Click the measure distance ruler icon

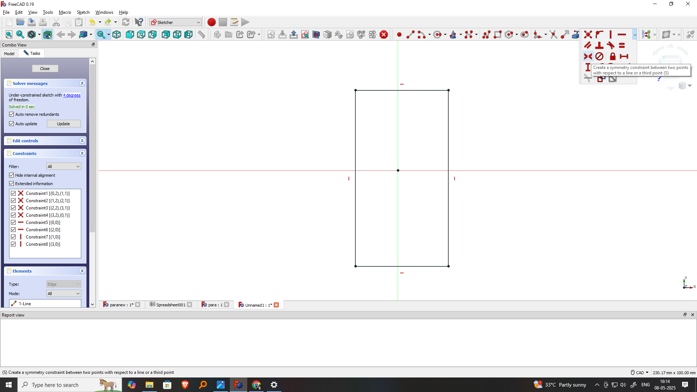(201, 34)
